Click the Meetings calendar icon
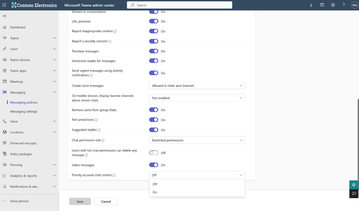Screen dimensions: 359x211 (x=5, y=81)
